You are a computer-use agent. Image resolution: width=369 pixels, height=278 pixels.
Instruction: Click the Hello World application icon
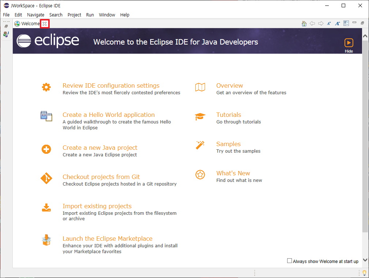46,116
